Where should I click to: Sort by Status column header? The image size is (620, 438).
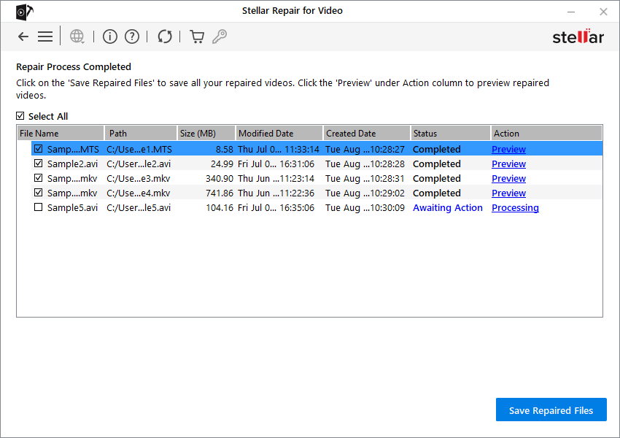(451, 134)
